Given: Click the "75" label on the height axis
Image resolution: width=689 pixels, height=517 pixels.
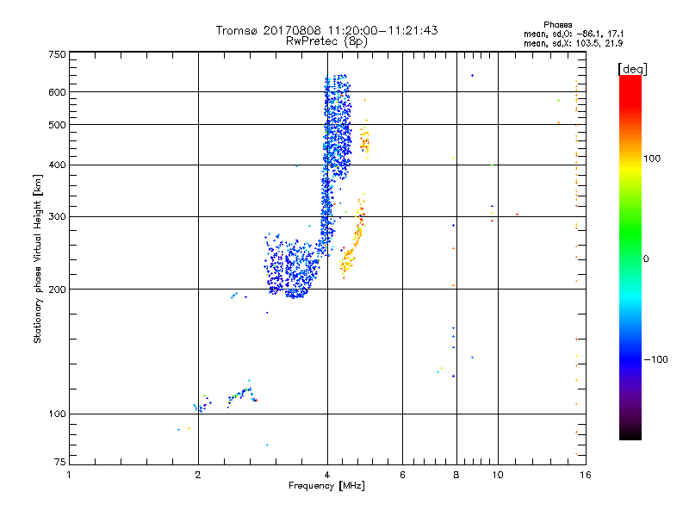Looking at the screenshot, I should click(60, 462).
